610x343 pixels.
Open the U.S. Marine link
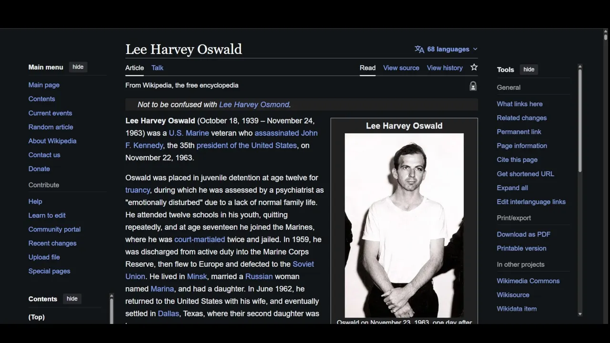point(189,133)
